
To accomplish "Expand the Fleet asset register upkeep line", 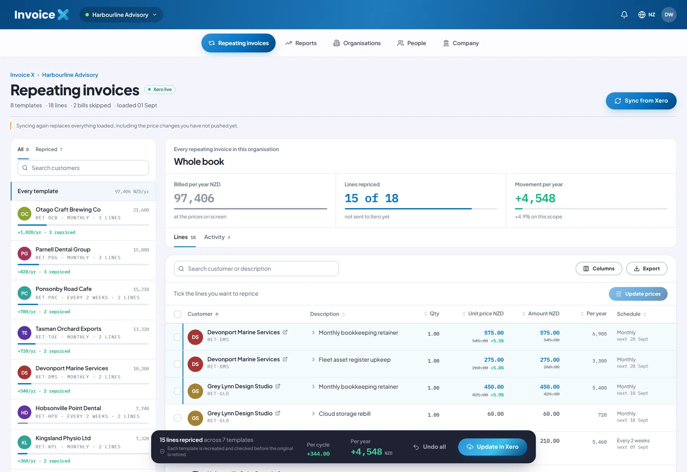I will (313, 360).
